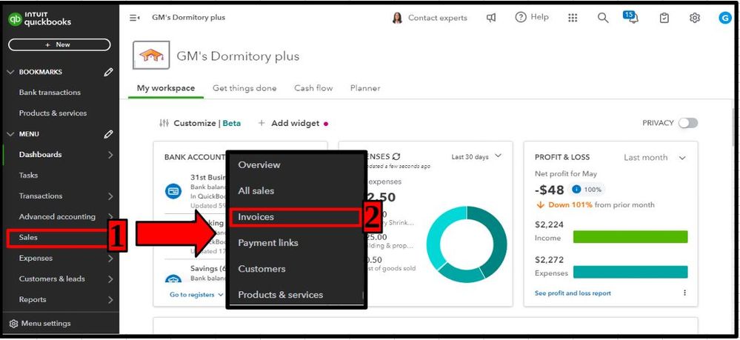
Task: Click the expenses donut chart
Action: click(x=467, y=244)
